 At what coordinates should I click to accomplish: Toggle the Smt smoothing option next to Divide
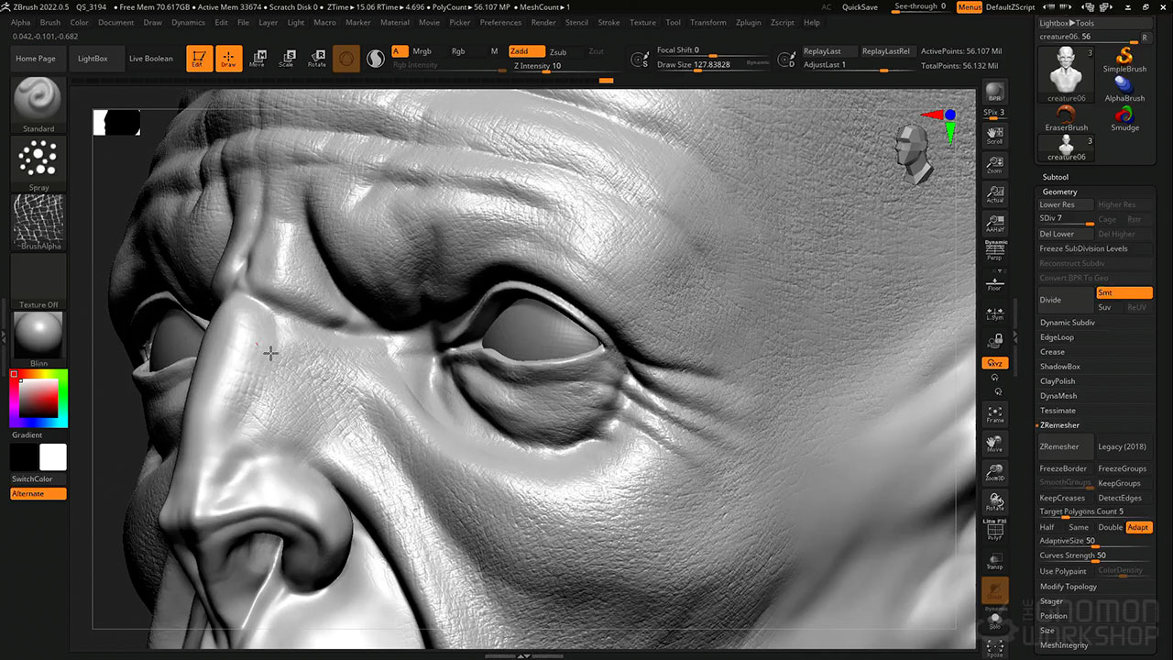click(x=1124, y=292)
